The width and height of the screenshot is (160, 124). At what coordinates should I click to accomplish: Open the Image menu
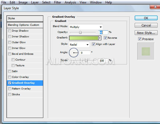coord(23,2)
